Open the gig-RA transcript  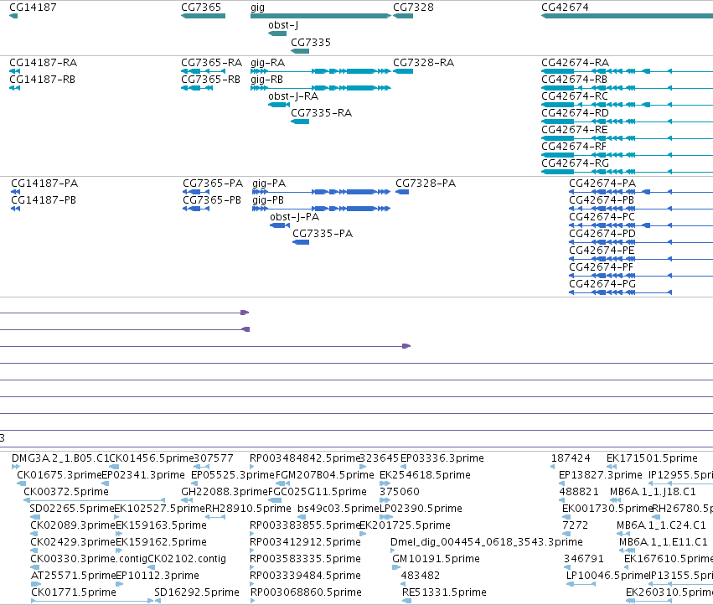[267, 62]
